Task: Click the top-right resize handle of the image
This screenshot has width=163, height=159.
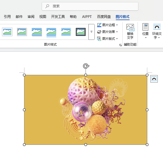Action: [147, 75]
